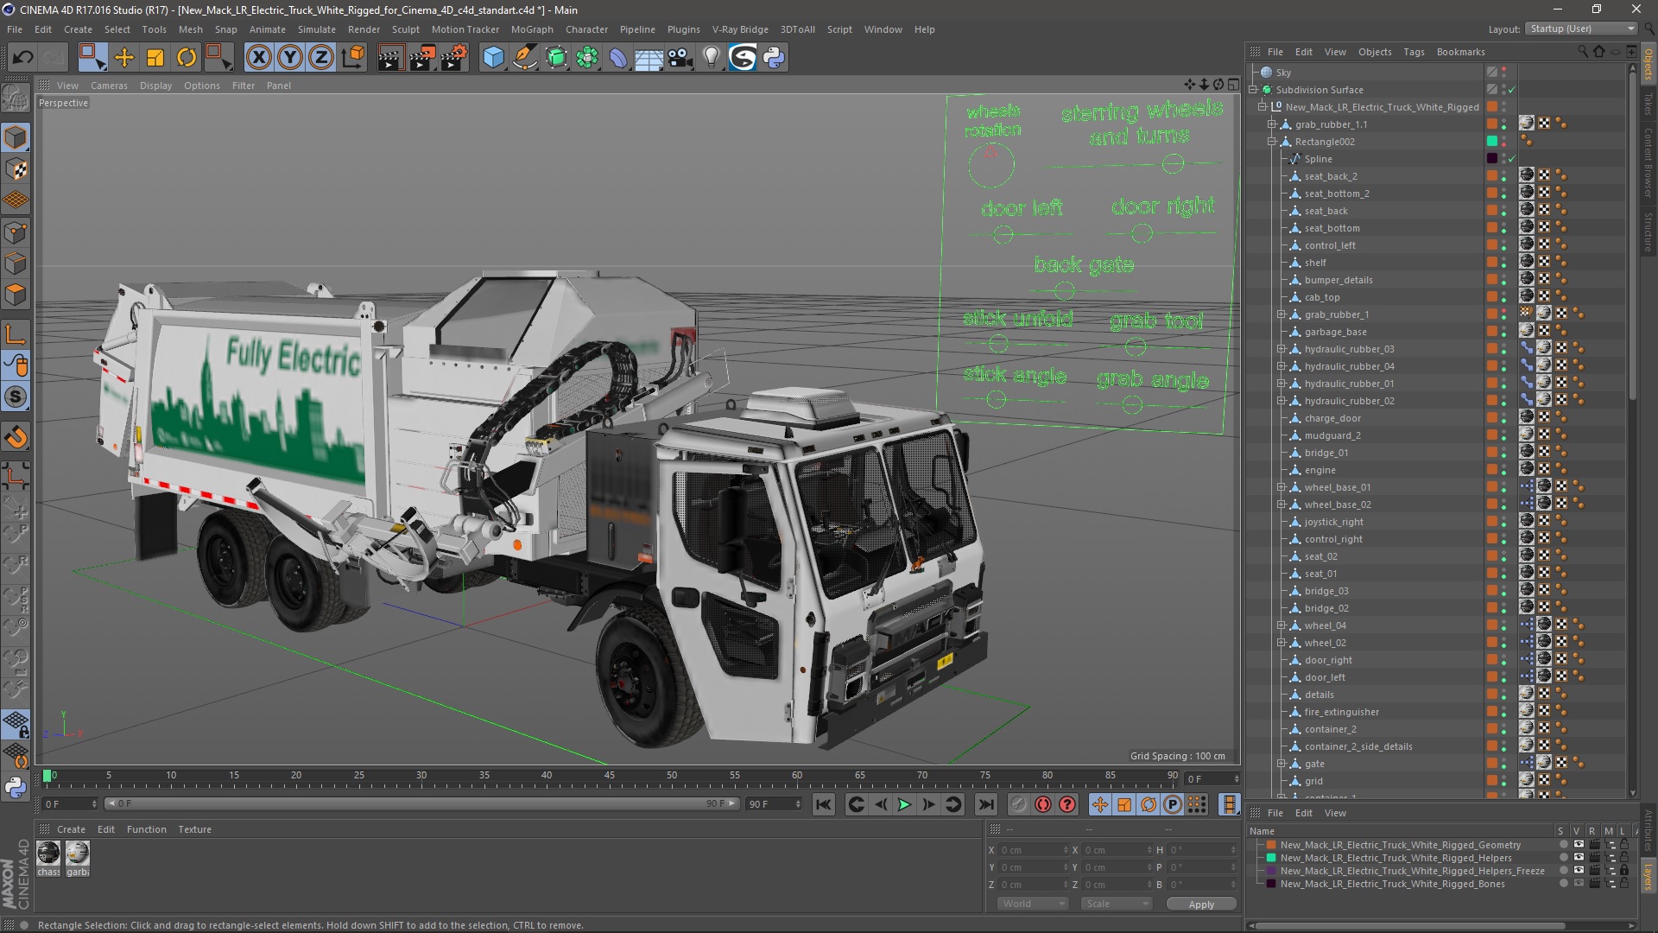Click the Apply button
Screen dimensions: 1658x933
pyautogui.click(x=1201, y=904)
